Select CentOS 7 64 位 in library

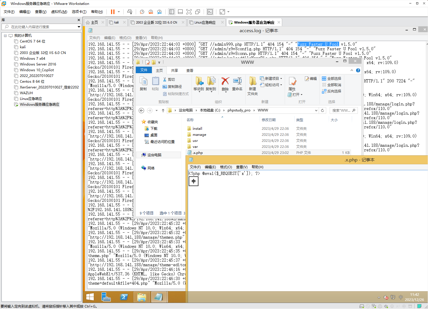(x=33, y=41)
